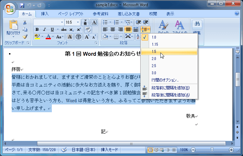Click 段落後に間隔を追加 option
The width and height of the screenshot is (243, 156).
coord(169,95)
